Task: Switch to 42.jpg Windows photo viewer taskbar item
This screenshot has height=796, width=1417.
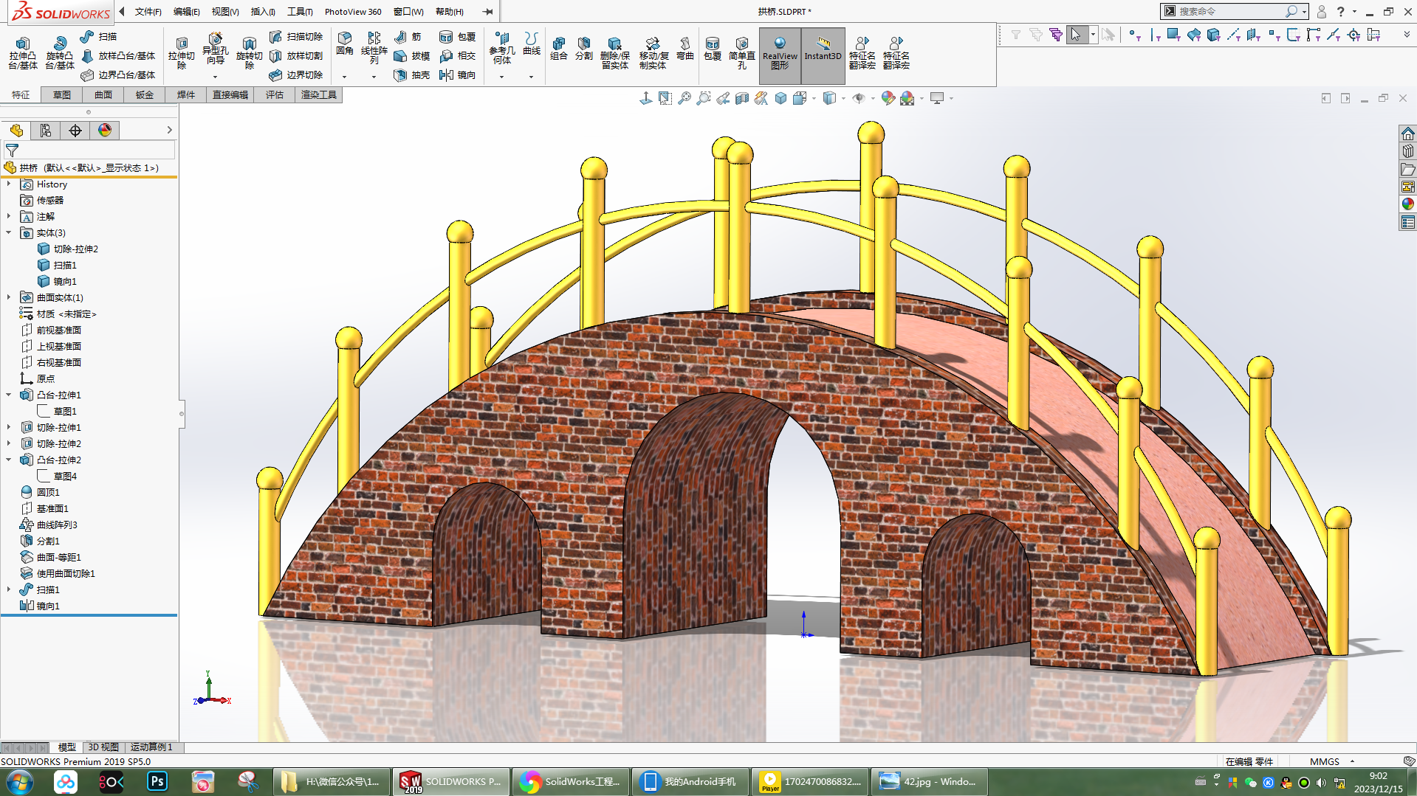Action: click(x=930, y=782)
